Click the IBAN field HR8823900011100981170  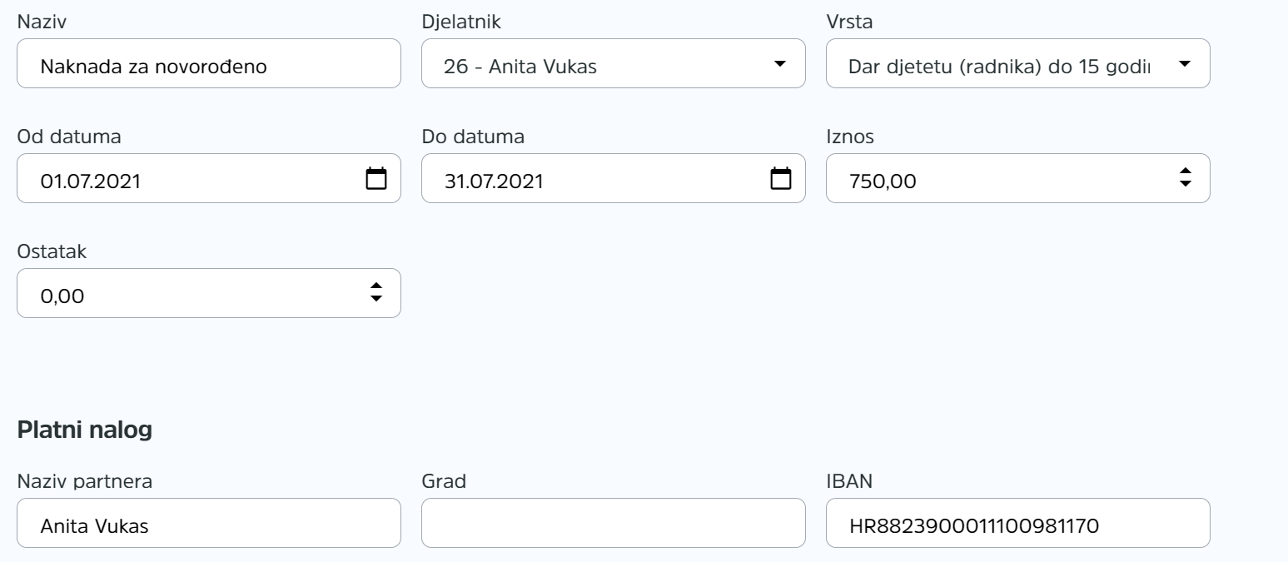click(1018, 523)
